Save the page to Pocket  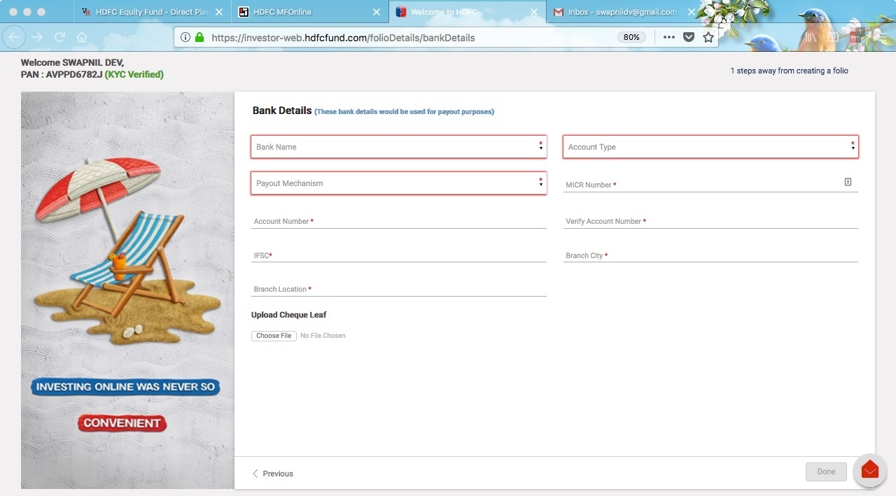[x=689, y=37]
